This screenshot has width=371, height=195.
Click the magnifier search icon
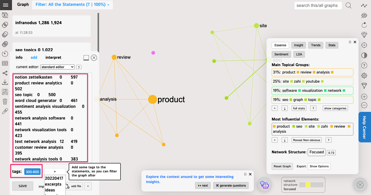click(348, 5)
